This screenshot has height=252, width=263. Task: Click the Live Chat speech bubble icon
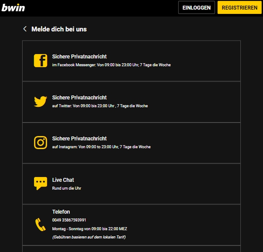coord(41,184)
